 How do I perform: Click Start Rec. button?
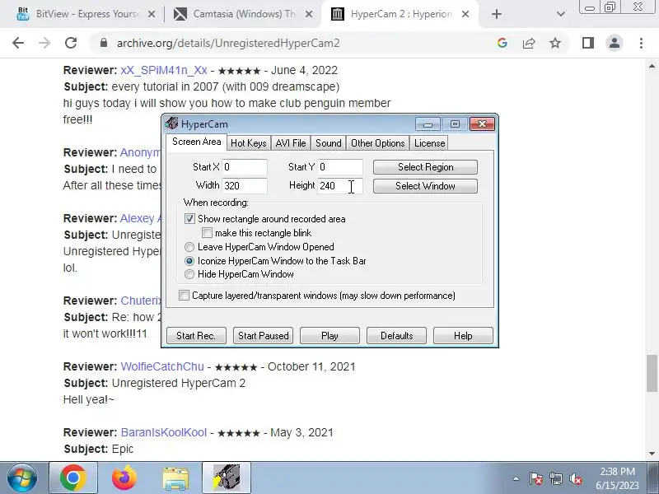196,336
